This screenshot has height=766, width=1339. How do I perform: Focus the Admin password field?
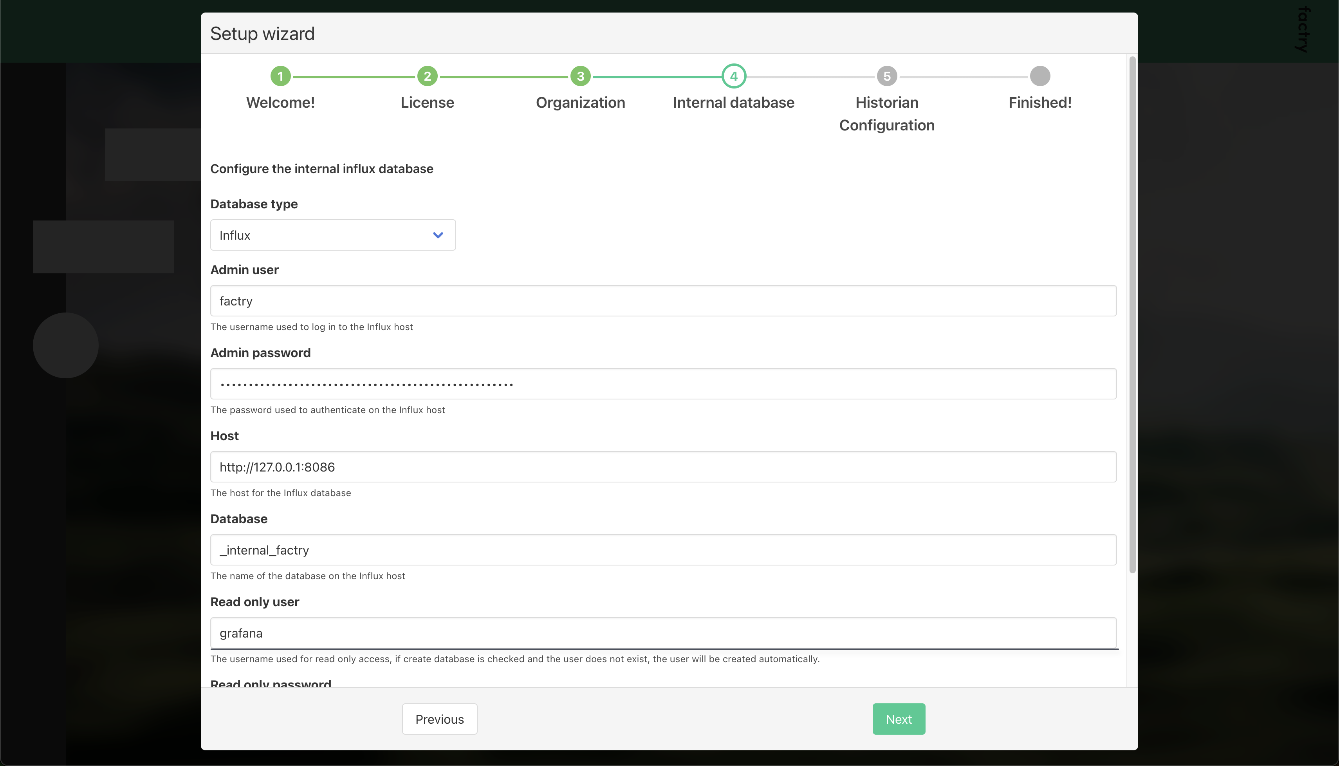663,384
